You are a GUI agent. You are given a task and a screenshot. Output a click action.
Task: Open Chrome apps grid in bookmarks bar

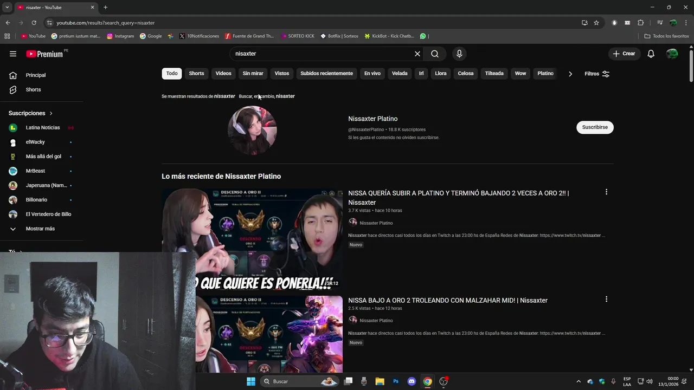click(7, 36)
